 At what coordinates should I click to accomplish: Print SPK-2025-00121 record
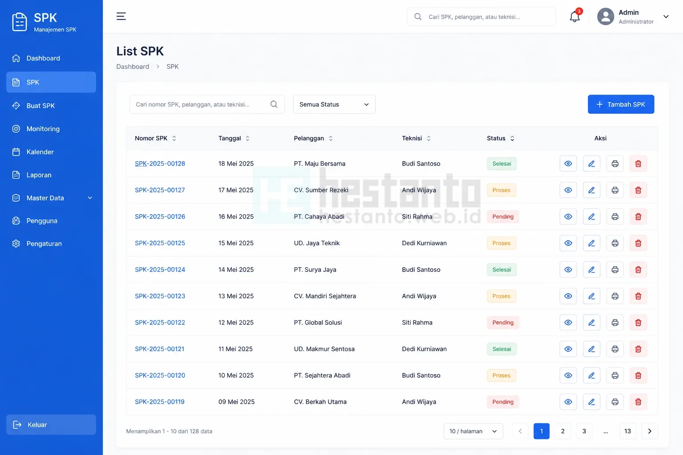[615, 349]
